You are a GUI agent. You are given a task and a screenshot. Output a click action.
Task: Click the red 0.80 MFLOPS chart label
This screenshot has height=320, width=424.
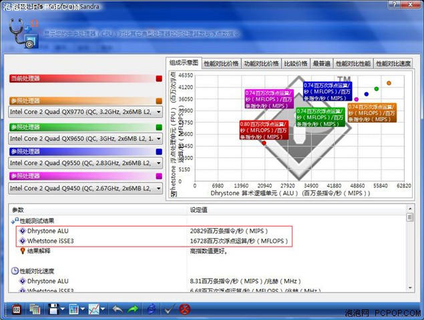coord(264,130)
